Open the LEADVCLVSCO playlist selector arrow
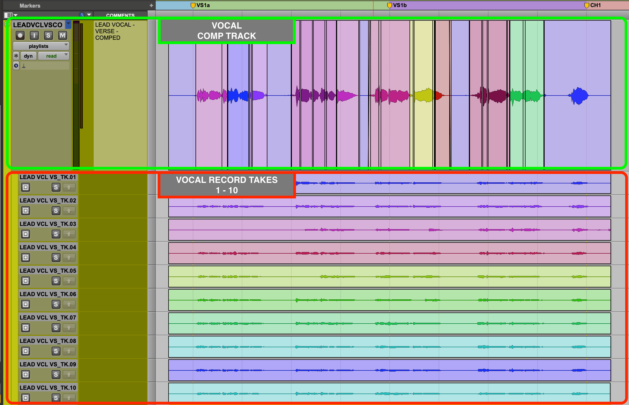This screenshot has width=629, height=405. click(x=68, y=24)
